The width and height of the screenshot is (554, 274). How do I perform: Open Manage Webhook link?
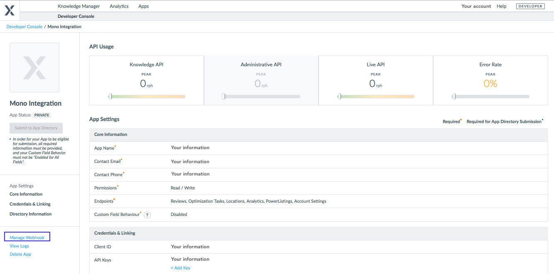pyautogui.click(x=27, y=238)
